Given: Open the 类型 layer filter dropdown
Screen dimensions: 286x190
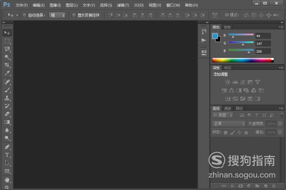Looking at the screenshot, I should (223, 115).
